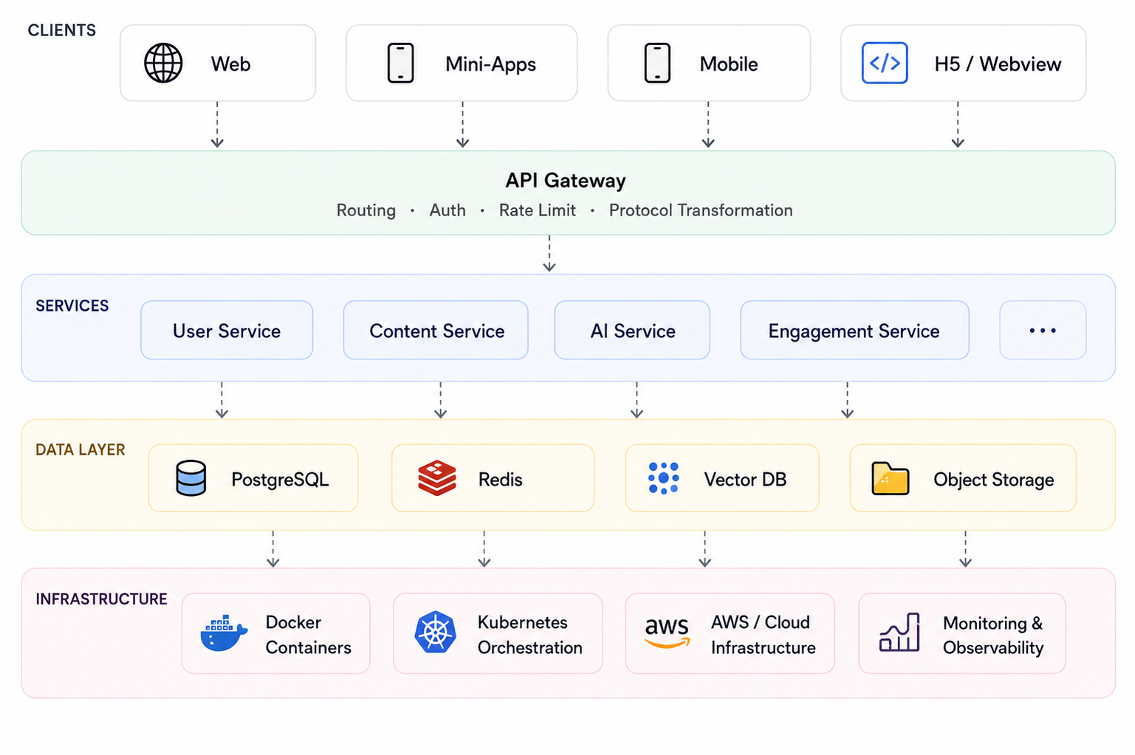
Task: Select the Content Service box
Action: tap(436, 330)
